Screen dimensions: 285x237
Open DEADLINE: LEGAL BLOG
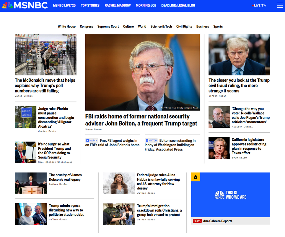click(178, 5)
